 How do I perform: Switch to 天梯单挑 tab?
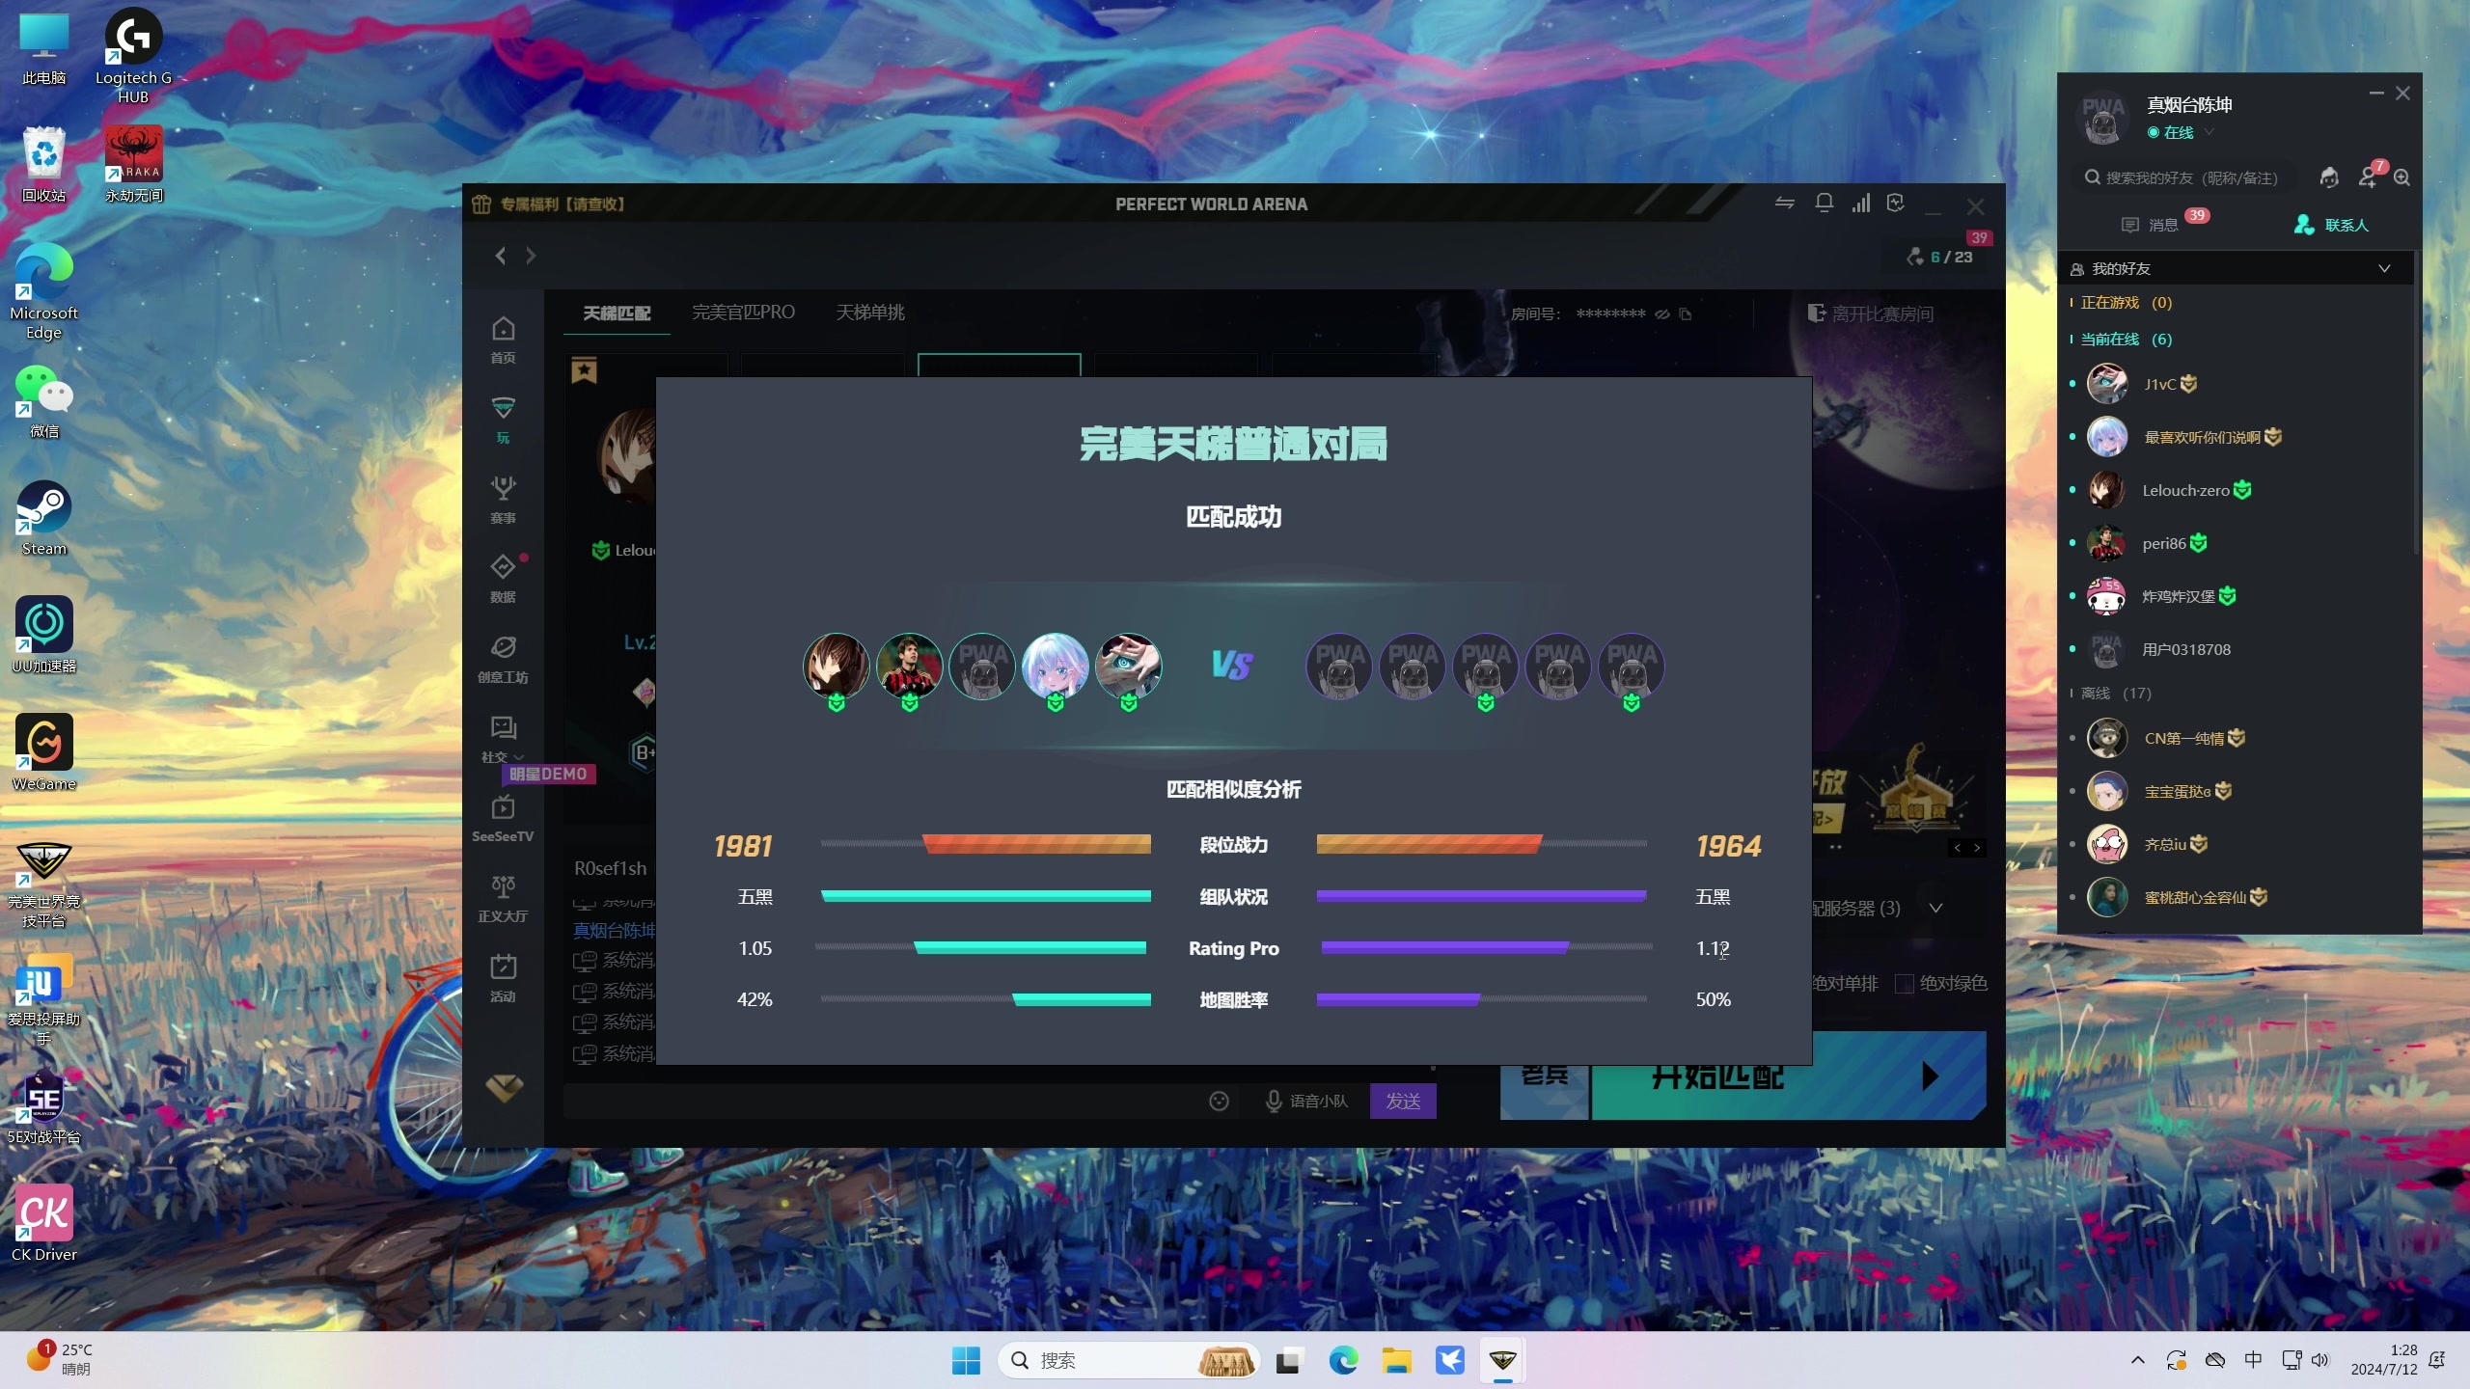click(x=870, y=313)
